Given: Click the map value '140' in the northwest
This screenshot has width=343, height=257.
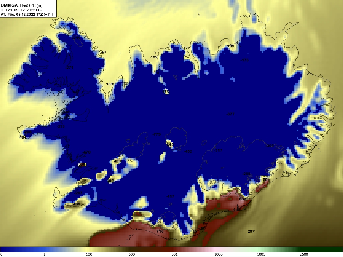Looking at the screenshot, I should click(x=102, y=52).
